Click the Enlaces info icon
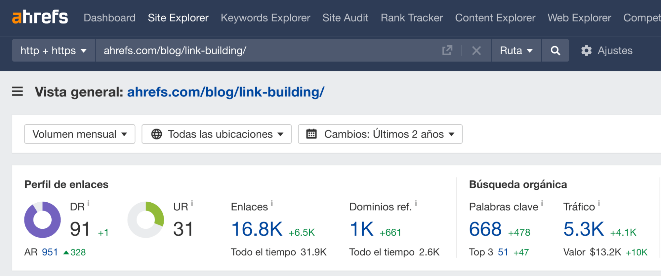This screenshot has width=661, height=276. click(x=272, y=203)
